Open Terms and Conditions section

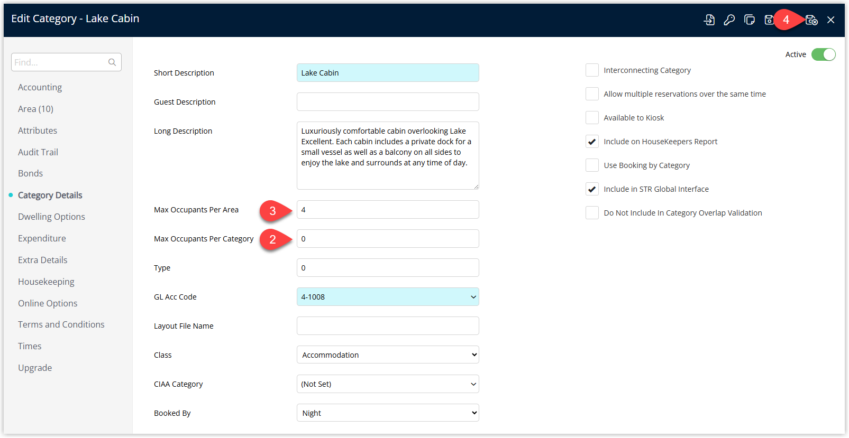(x=61, y=324)
